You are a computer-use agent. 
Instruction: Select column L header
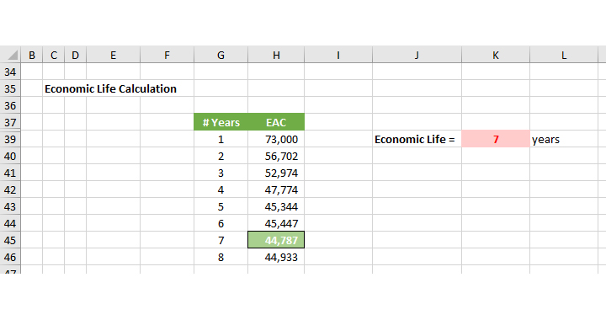point(563,55)
